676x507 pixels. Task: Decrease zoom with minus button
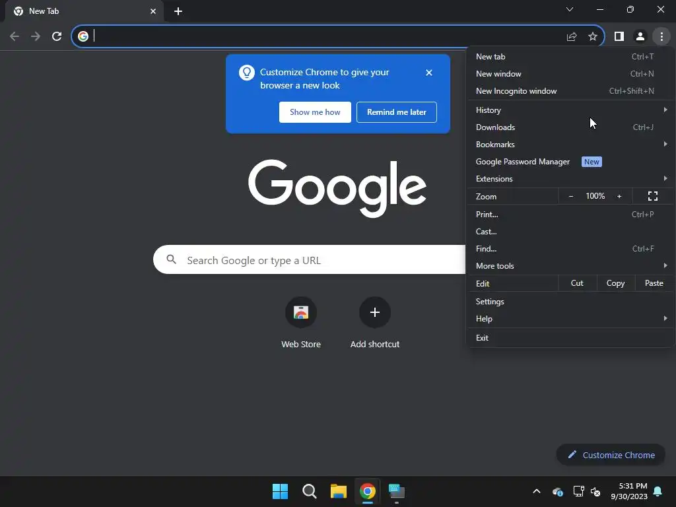(571, 196)
